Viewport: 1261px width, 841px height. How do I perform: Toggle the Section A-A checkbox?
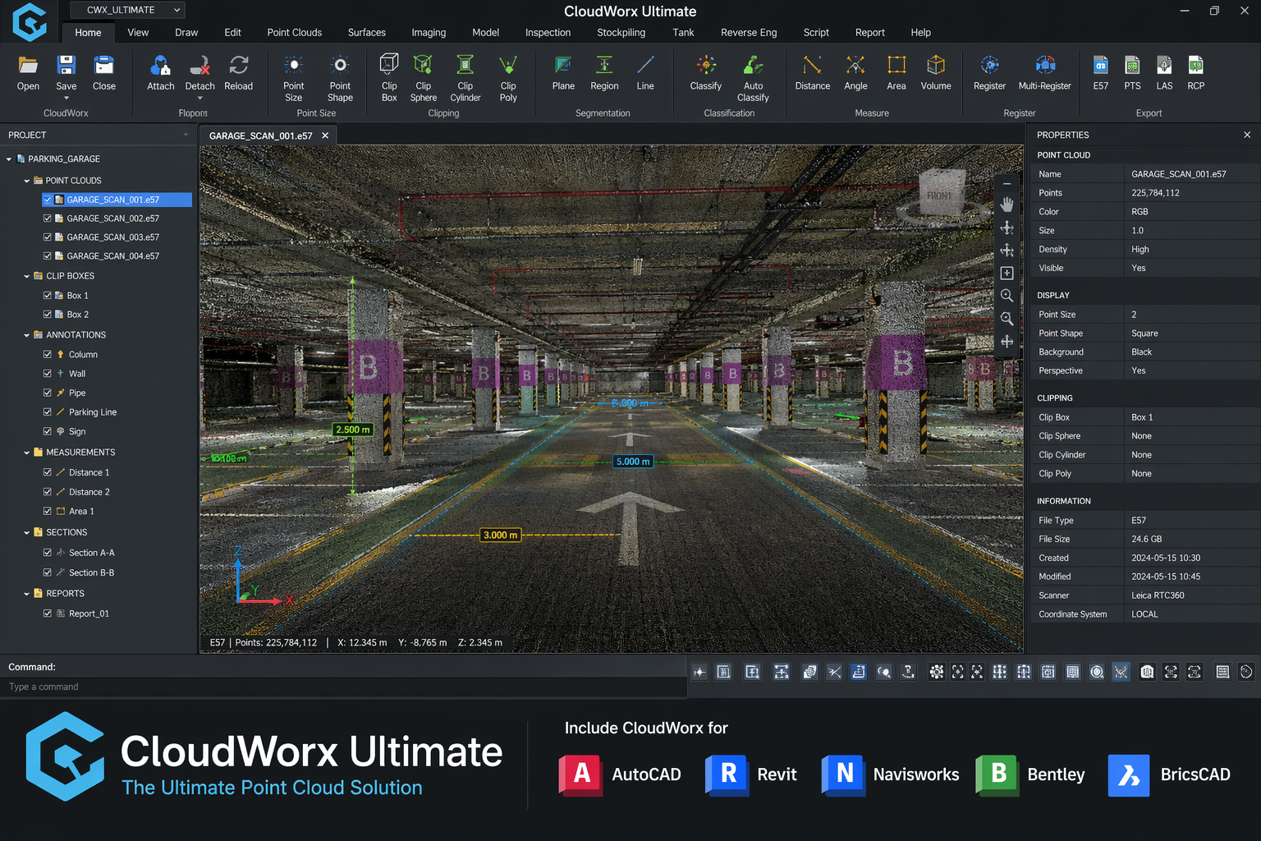pyautogui.click(x=48, y=553)
